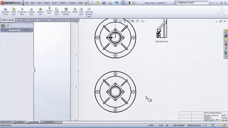
Task: Open the View menu
Action: 39,3
